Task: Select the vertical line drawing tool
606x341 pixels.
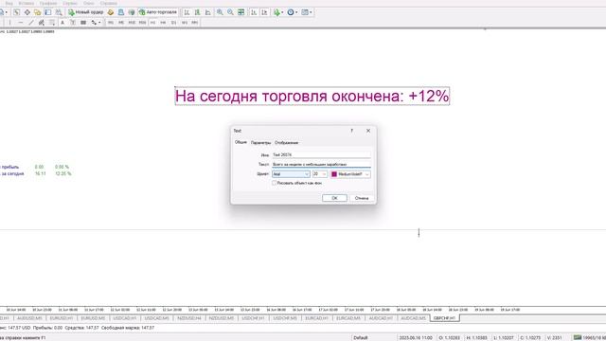Action: (x=10, y=23)
